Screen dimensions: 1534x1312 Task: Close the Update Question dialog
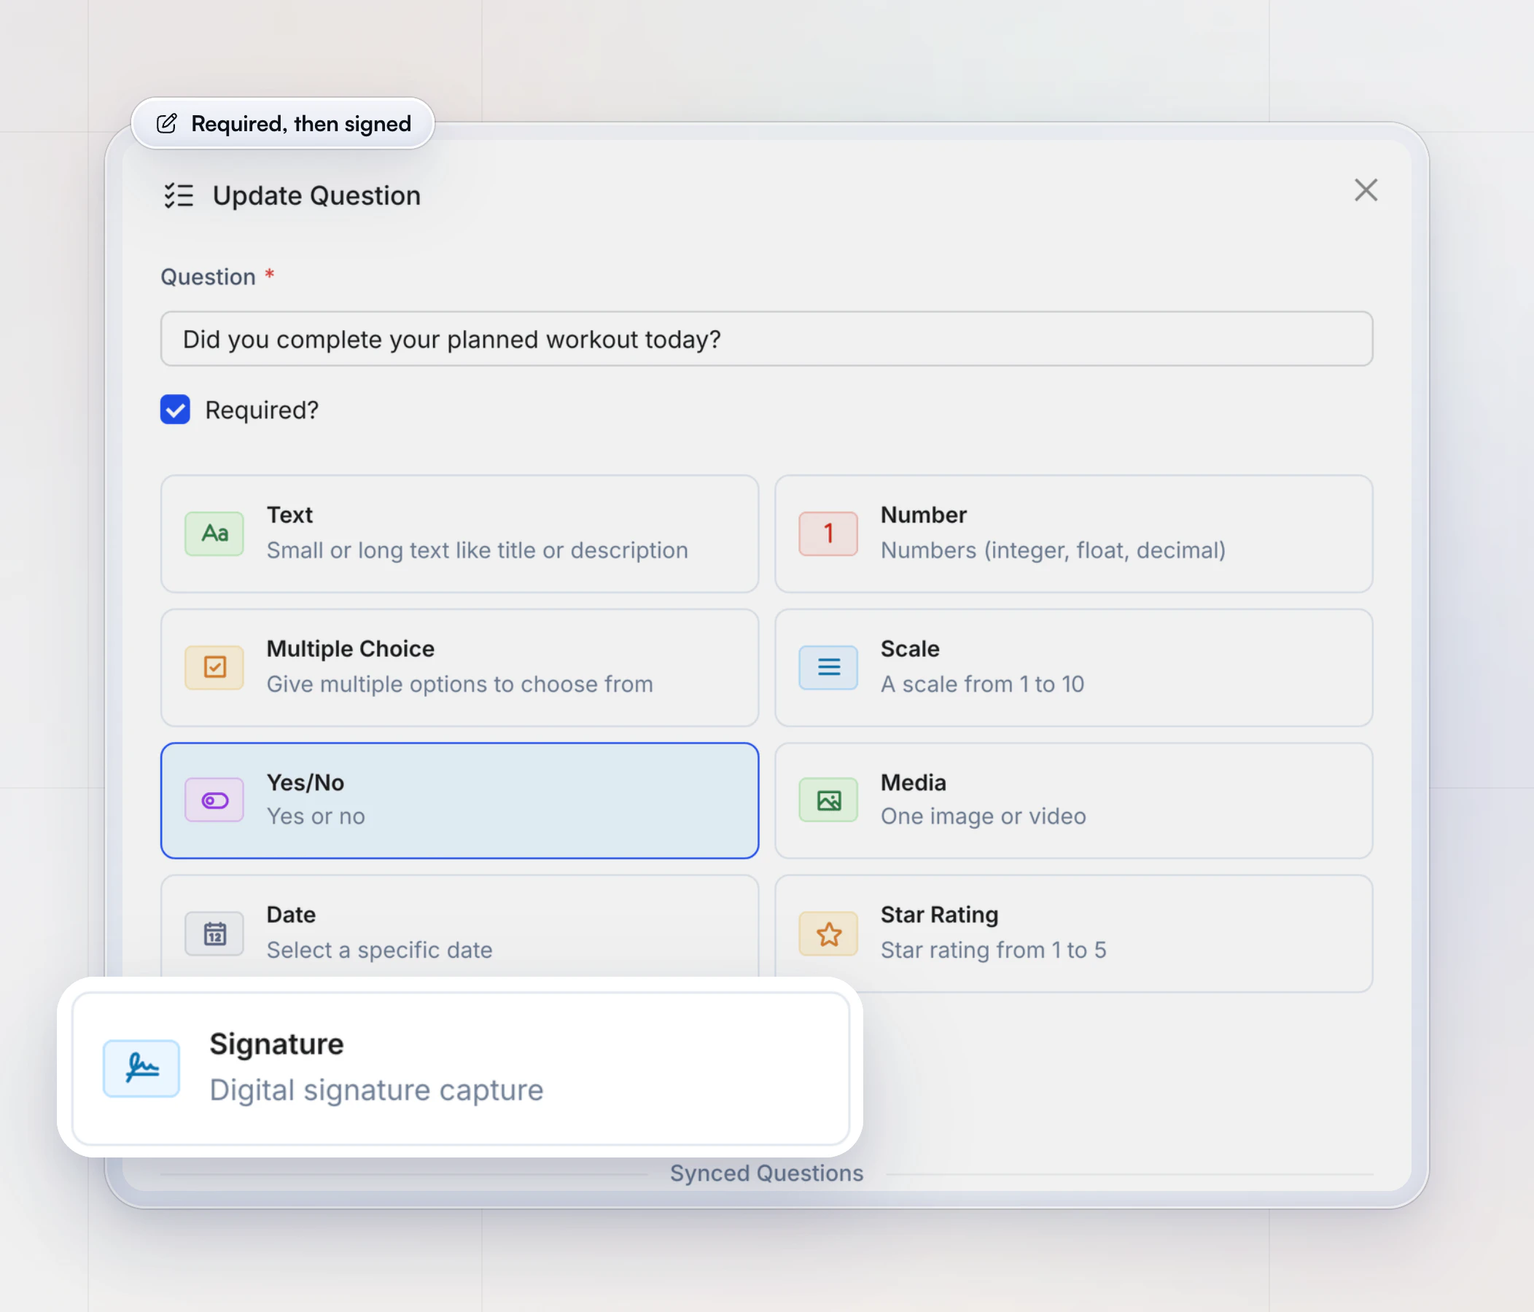tap(1365, 190)
